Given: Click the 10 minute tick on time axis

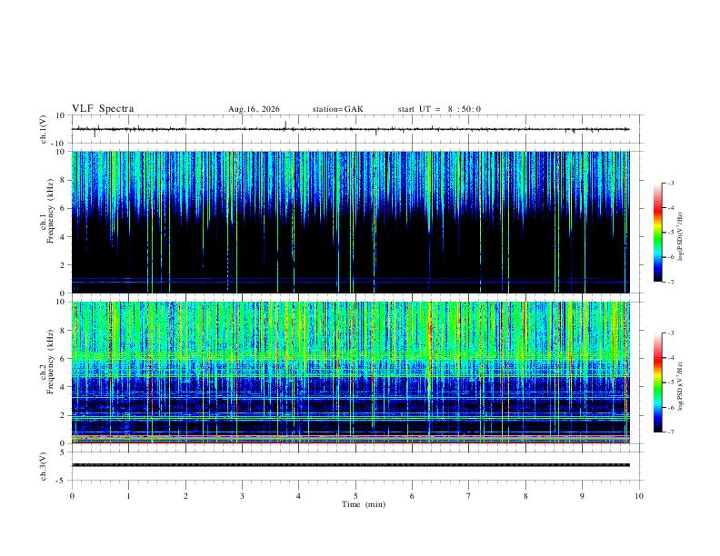Looking at the screenshot, I should click(639, 496).
